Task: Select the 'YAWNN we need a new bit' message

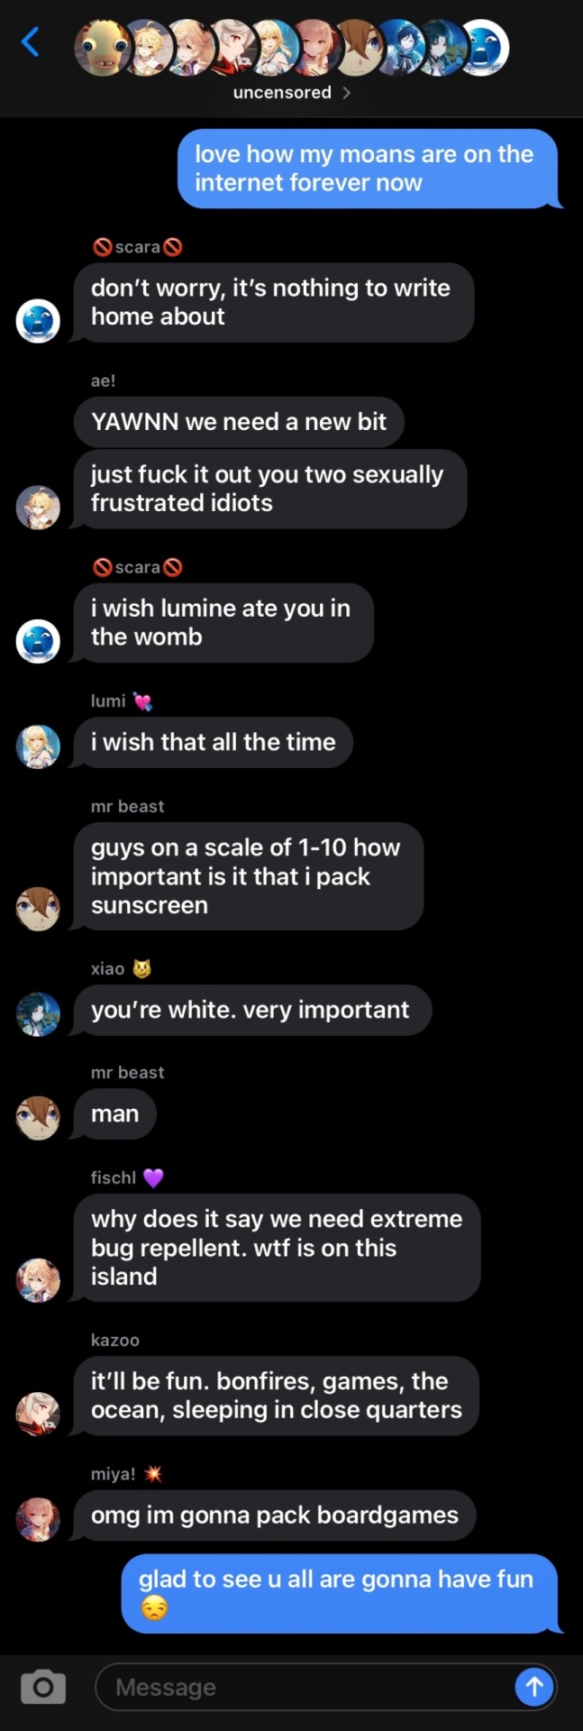Action: point(239,422)
